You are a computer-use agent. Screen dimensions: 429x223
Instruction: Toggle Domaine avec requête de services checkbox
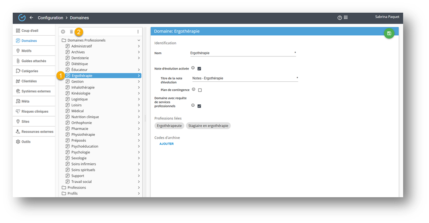(199, 106)
